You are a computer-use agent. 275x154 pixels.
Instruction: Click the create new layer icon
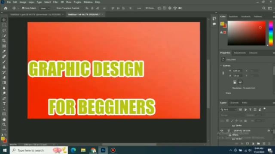tap(264, 144)
